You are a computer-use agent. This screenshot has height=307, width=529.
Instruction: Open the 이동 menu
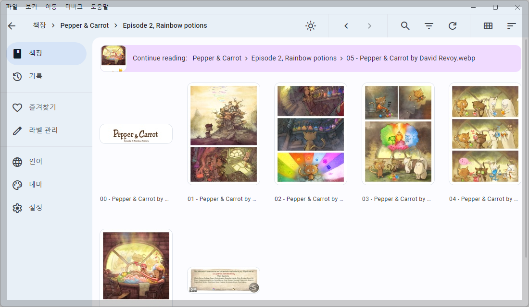pos(51,7)
